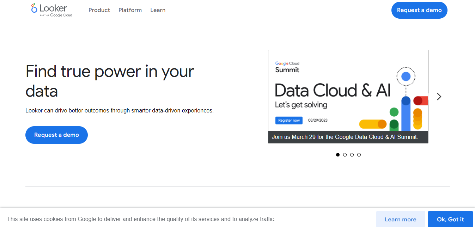The image size is (475, 227).
Task: Accept cookies with Ok, Got it
Action: (x=450, y=219)
